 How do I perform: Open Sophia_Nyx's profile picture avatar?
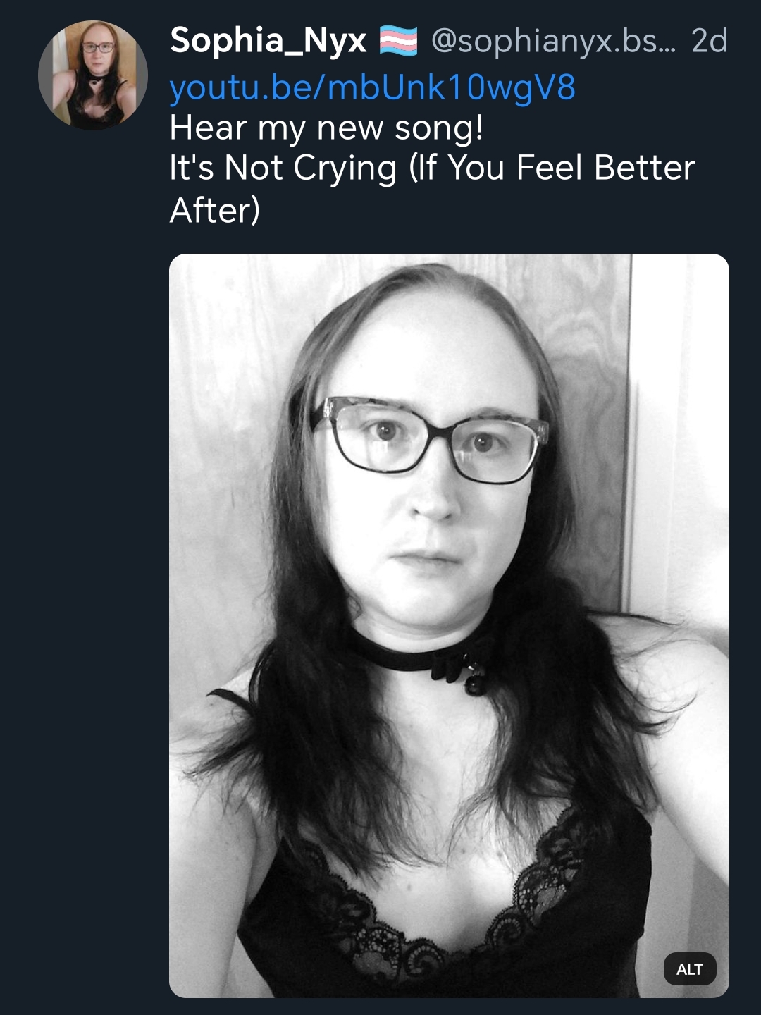92,75
